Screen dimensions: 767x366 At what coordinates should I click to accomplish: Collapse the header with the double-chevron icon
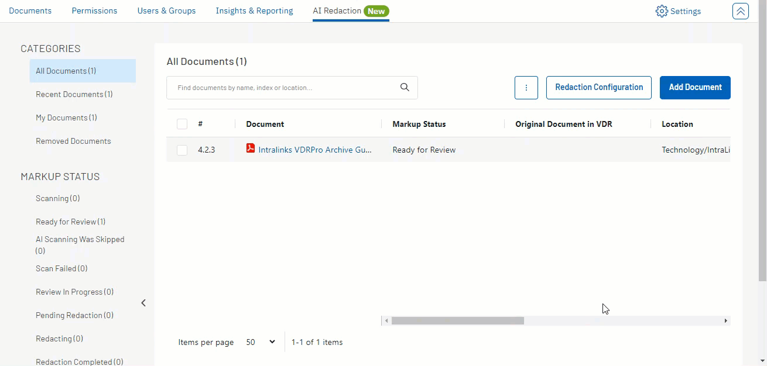pos(741,11)
